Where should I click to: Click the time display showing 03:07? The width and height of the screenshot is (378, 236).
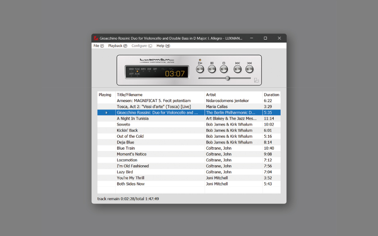click(x=174, y=74)
